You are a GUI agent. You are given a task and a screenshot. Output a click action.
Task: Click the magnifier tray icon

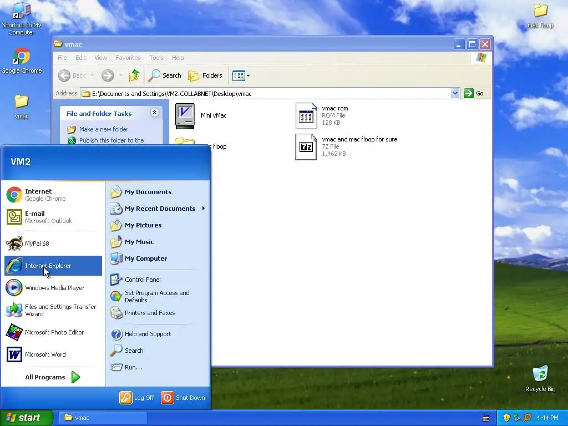coord(527,418)
